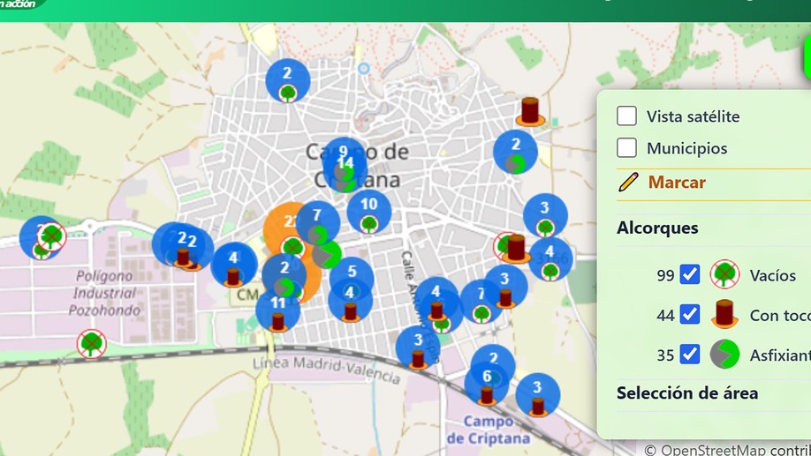This screenshot has width=811, height=456.
Task: Uncheck the Vacíos layer checkbox
Action: pyautogui.click(x=689, y=274)
